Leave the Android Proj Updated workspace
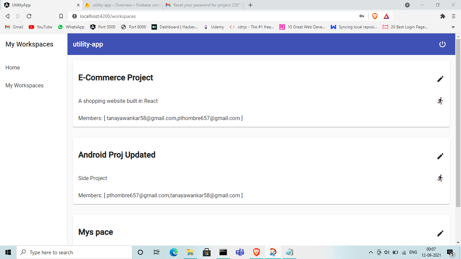Screen dimensions: 461x259 tap(440, 178)
